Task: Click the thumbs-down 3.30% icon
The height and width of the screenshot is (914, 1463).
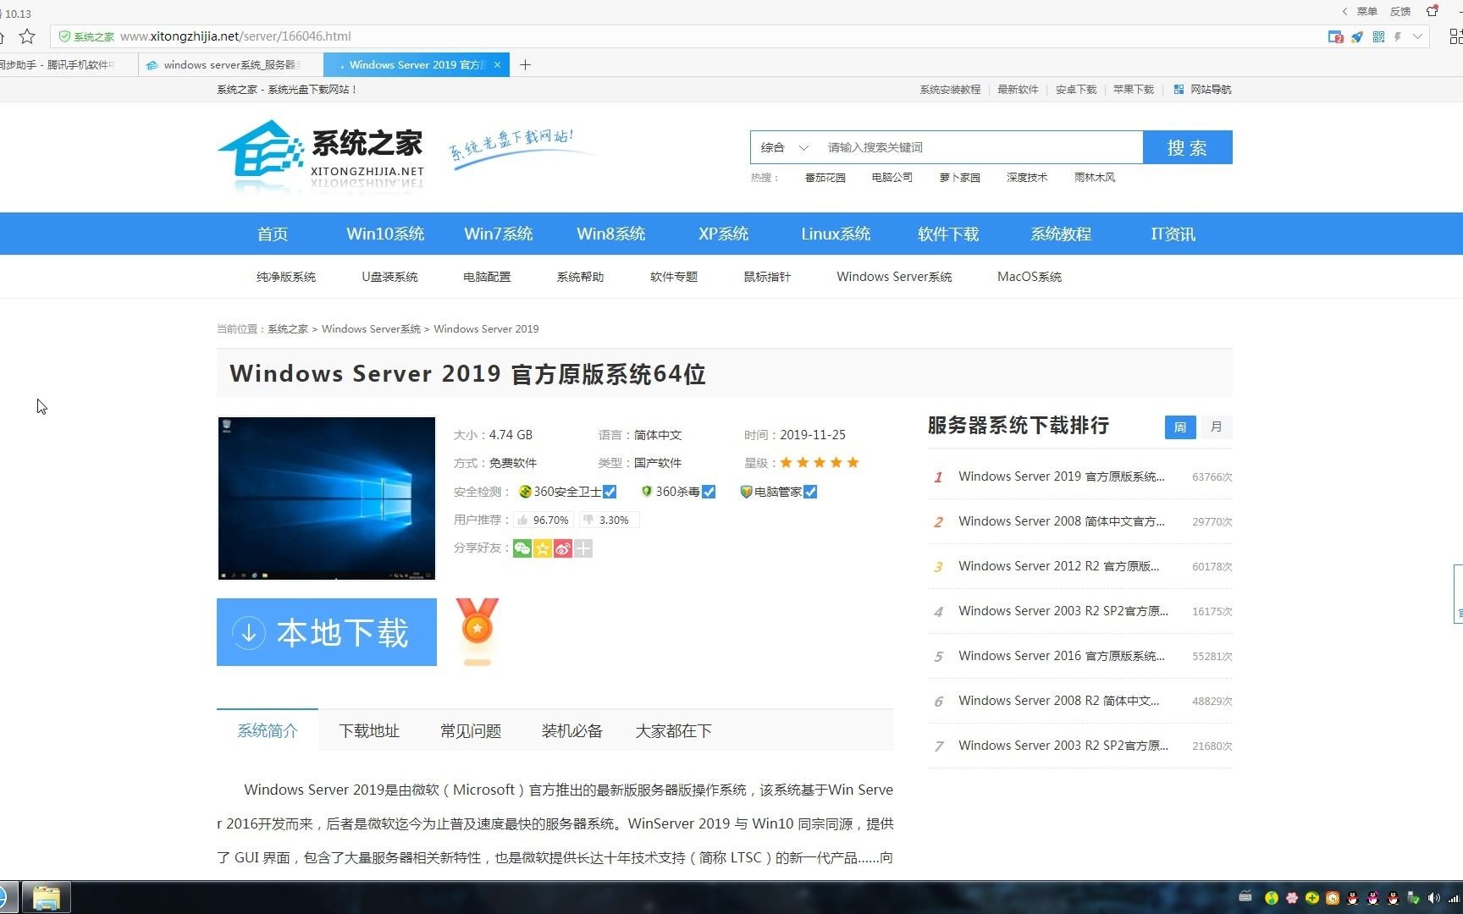Action: 588,520
